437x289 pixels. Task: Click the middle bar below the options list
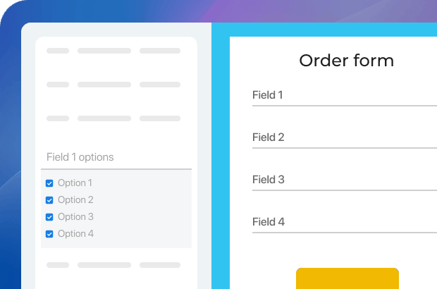[104, 265]
